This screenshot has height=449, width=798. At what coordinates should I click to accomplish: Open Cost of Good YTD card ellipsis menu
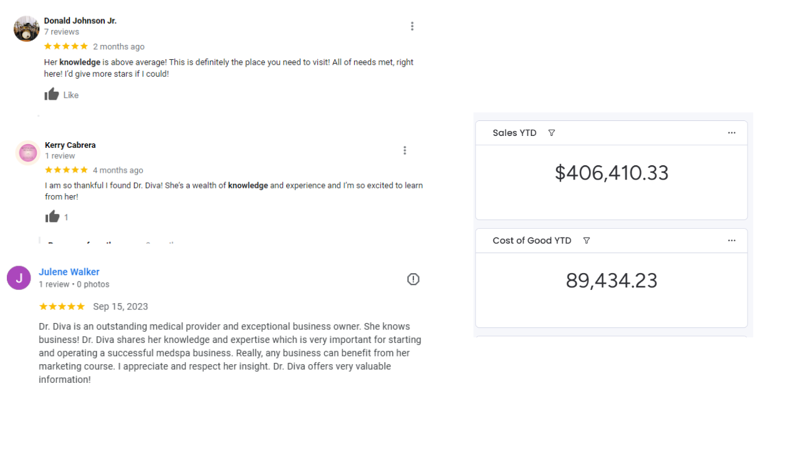(731, 241)
